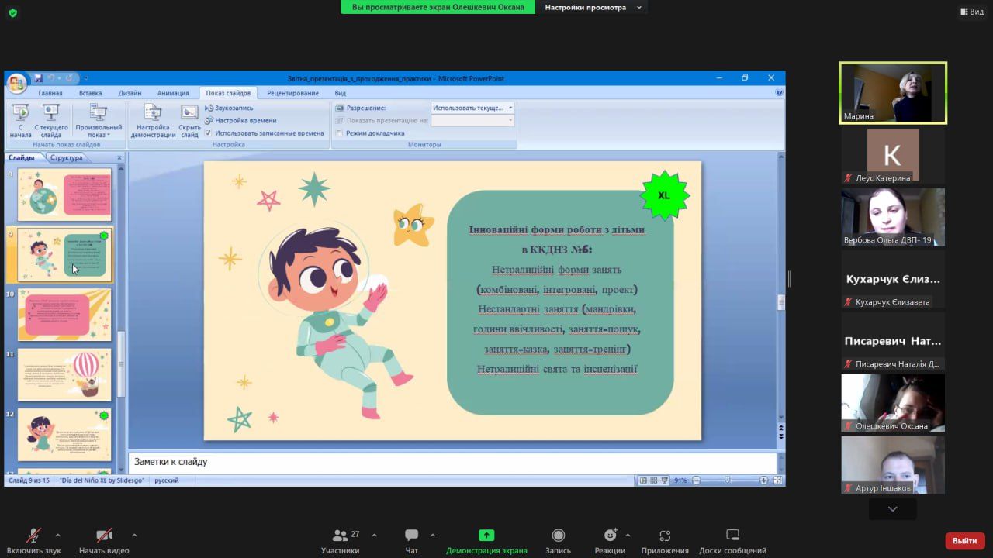Switch to Normal view icon in status bar
Screen dimensions: 993x558
tap(643, 480)
